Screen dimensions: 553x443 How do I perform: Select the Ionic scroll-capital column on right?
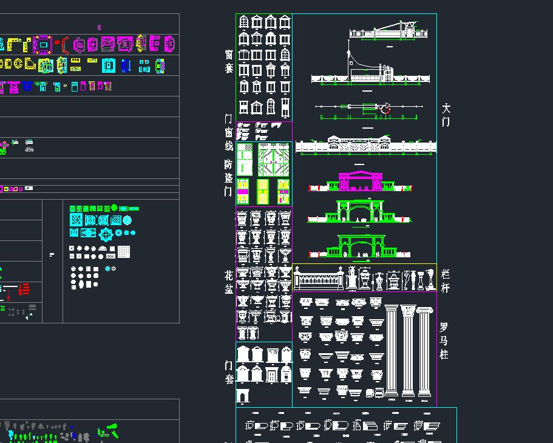pos(424,351)
